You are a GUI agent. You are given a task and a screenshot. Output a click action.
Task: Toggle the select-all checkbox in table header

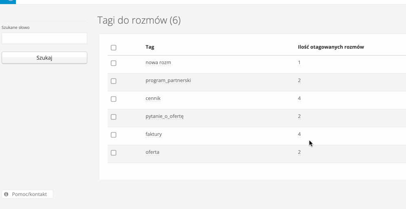[114, 47]
